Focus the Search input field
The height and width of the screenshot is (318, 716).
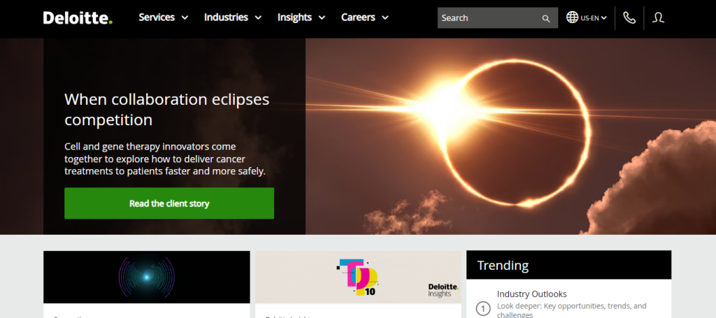click(x=489, y=18)
